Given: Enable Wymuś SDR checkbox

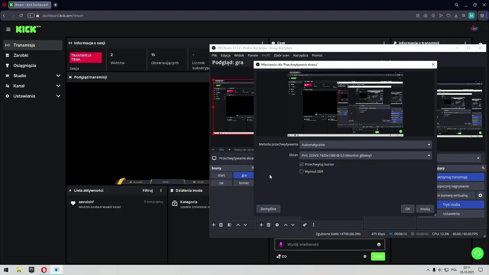Looking at the screenshot, I should 301,171.
